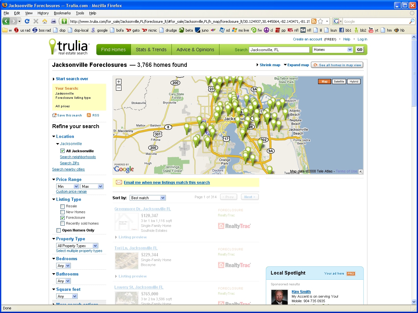Click the Start search over link

(72, 79)
